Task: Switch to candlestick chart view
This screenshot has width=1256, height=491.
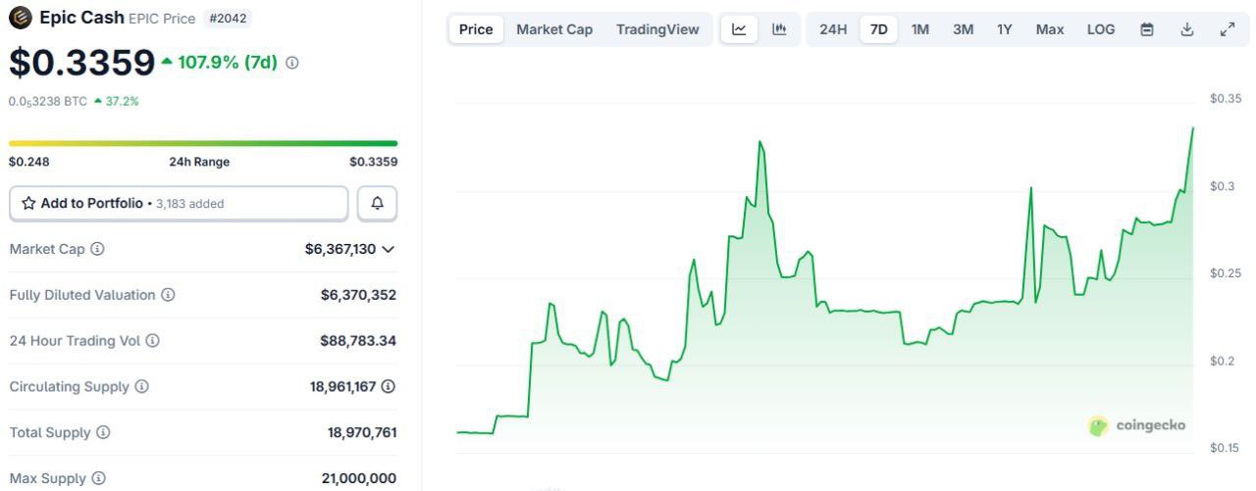Action: [779, 29]
